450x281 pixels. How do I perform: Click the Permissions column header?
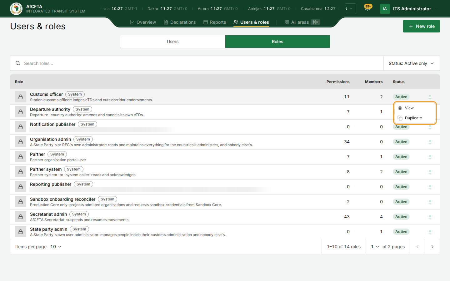pos(338,82)
